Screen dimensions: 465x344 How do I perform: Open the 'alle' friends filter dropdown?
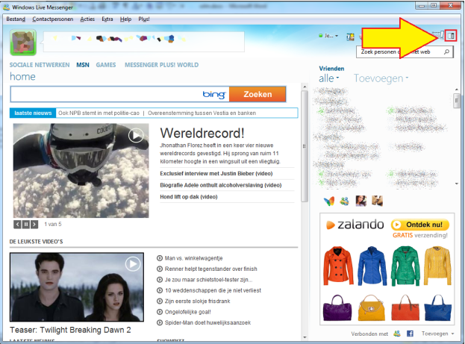(x=329, y=78)
